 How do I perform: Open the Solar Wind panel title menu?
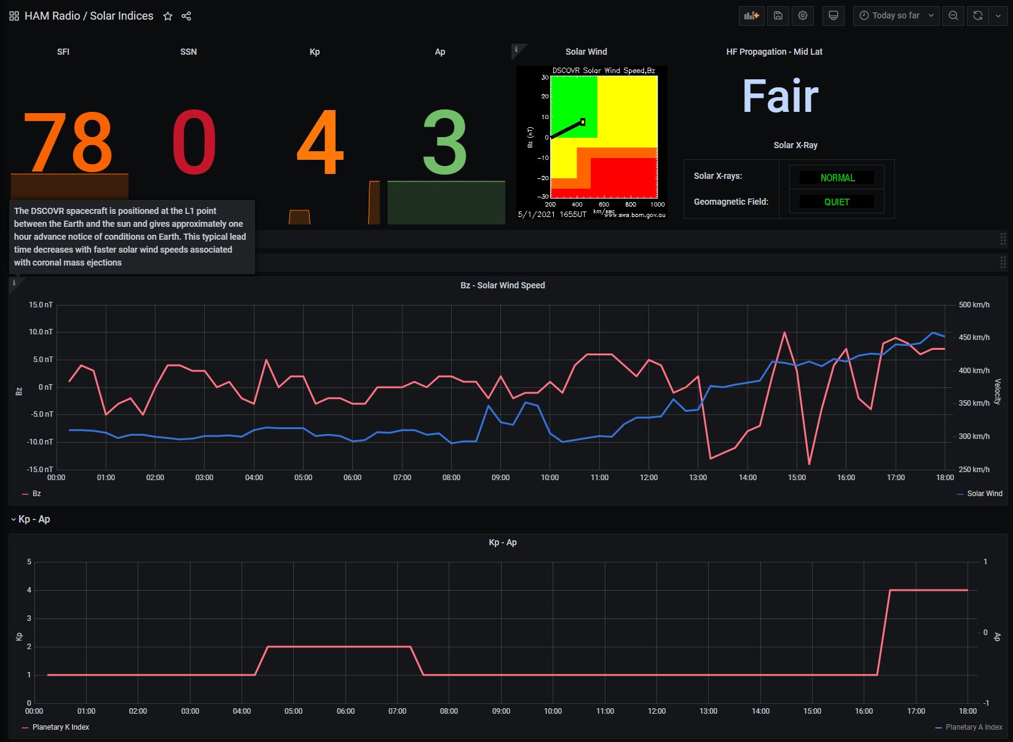[x=586, y=52]
